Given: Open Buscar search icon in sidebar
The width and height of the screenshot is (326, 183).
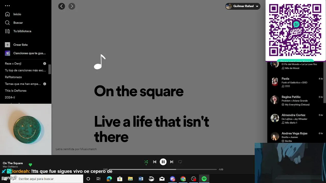Looking at the screenshot, I should click(7, 23).
